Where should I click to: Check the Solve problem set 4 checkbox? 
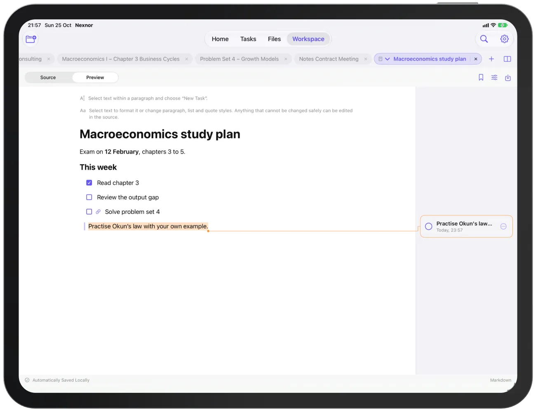pos(89,212)
